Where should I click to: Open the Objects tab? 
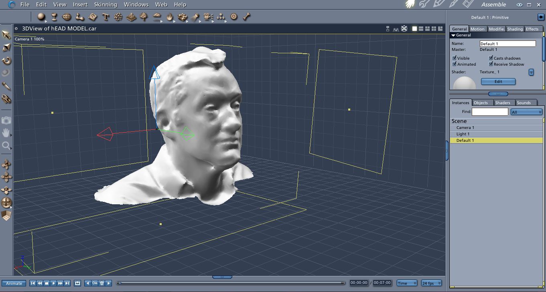(x=481, y=103)
